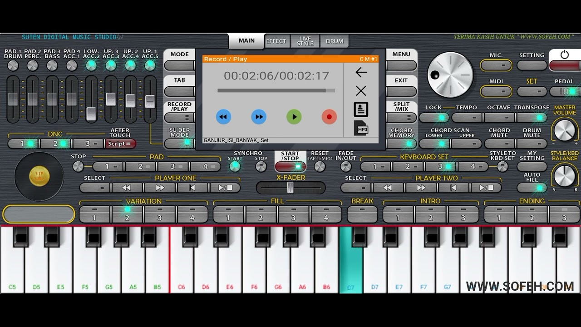Click the playback progress bar
581x327 pixels.
coord(276,90)
